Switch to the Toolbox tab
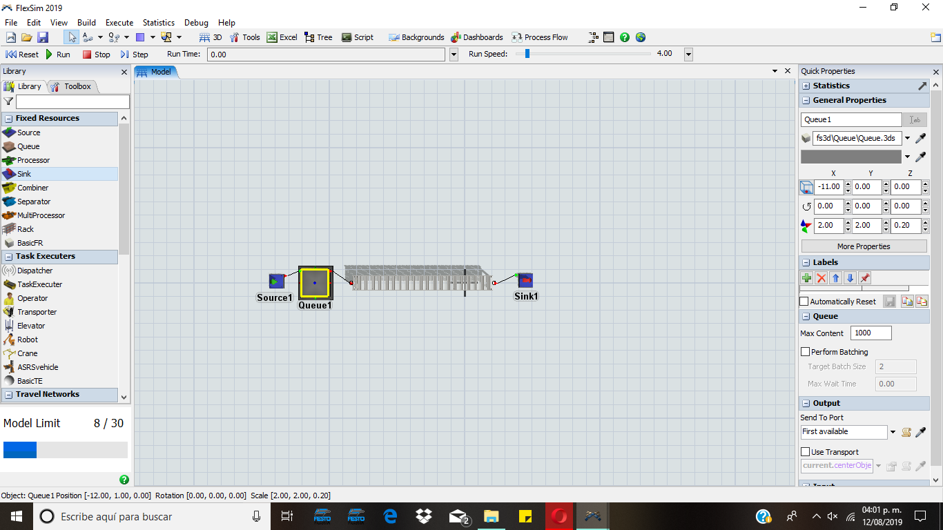Screen dimensions: 943x530 point(73,86)
